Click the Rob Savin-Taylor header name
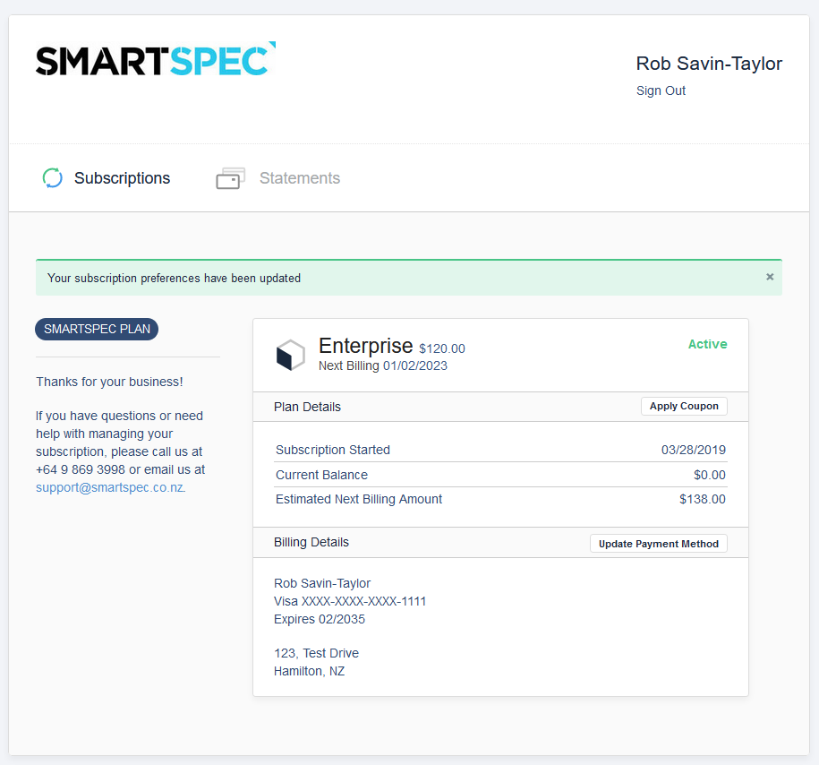 pos(709,64)
